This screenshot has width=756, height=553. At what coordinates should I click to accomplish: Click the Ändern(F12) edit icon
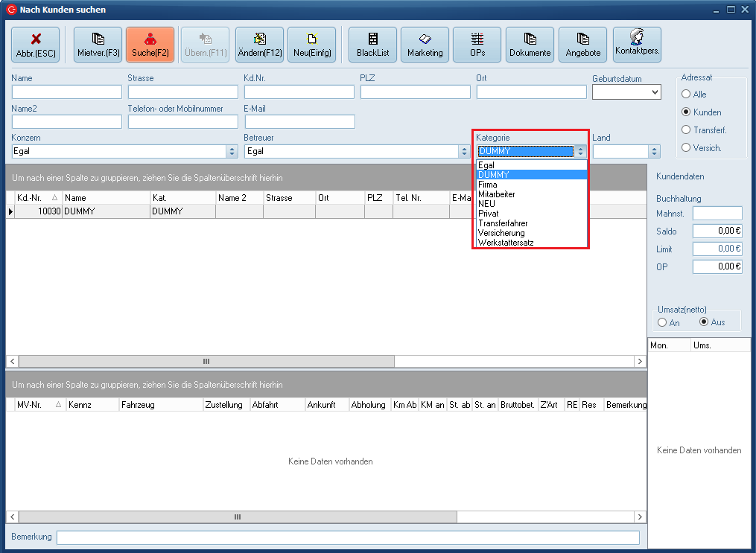point(259,45)
